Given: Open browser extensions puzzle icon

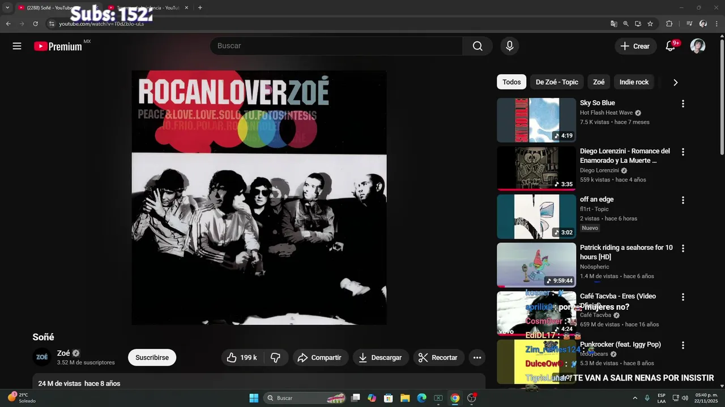Looking at the screenshot, I should tap(669, 24).
